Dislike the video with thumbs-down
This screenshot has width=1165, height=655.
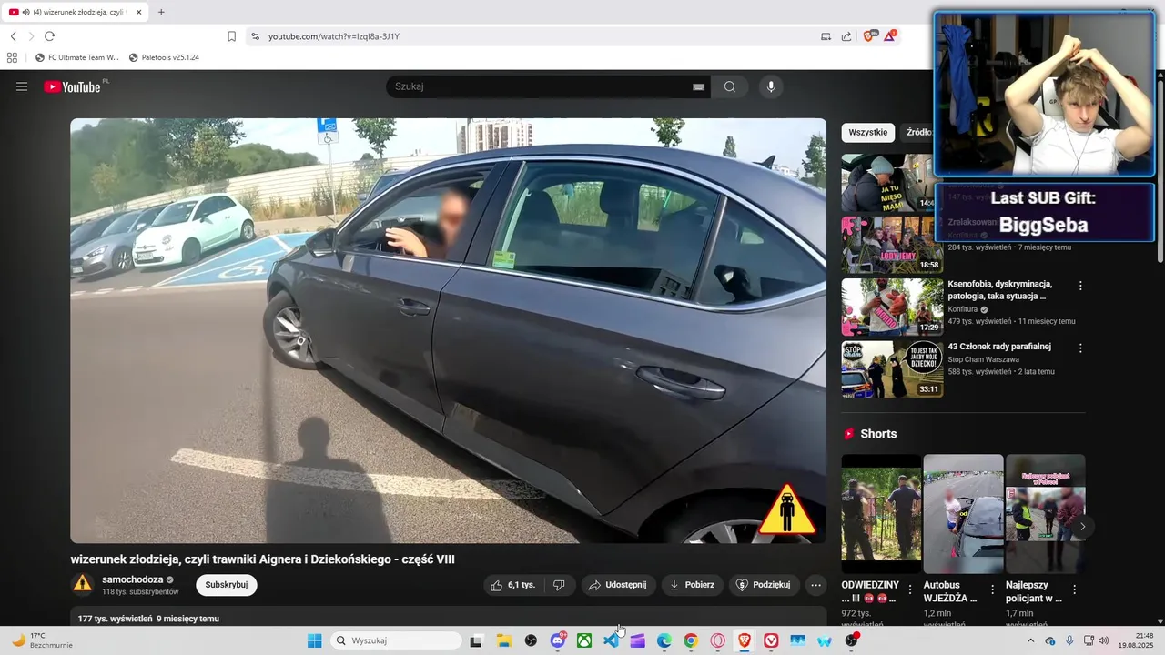click(560, 585)
